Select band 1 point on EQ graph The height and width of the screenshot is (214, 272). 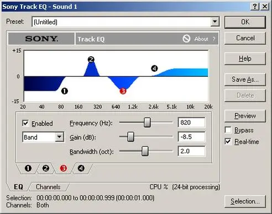point(65,91)
